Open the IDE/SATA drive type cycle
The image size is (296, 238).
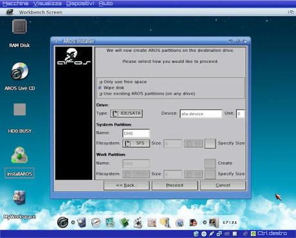click(x=127, y=113)
